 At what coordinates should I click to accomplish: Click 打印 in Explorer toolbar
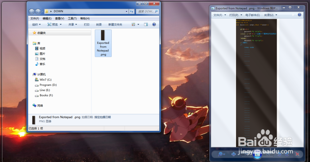click(x=86, y=24)
